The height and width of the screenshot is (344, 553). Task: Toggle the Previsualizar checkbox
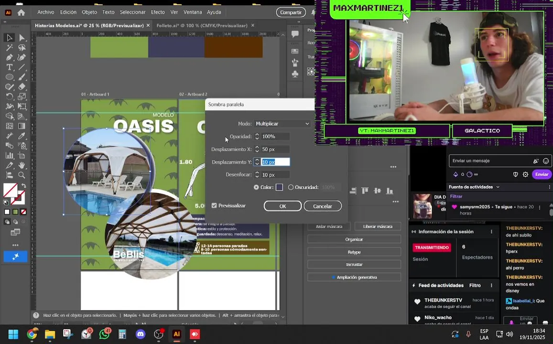click(x=214, y=205)
